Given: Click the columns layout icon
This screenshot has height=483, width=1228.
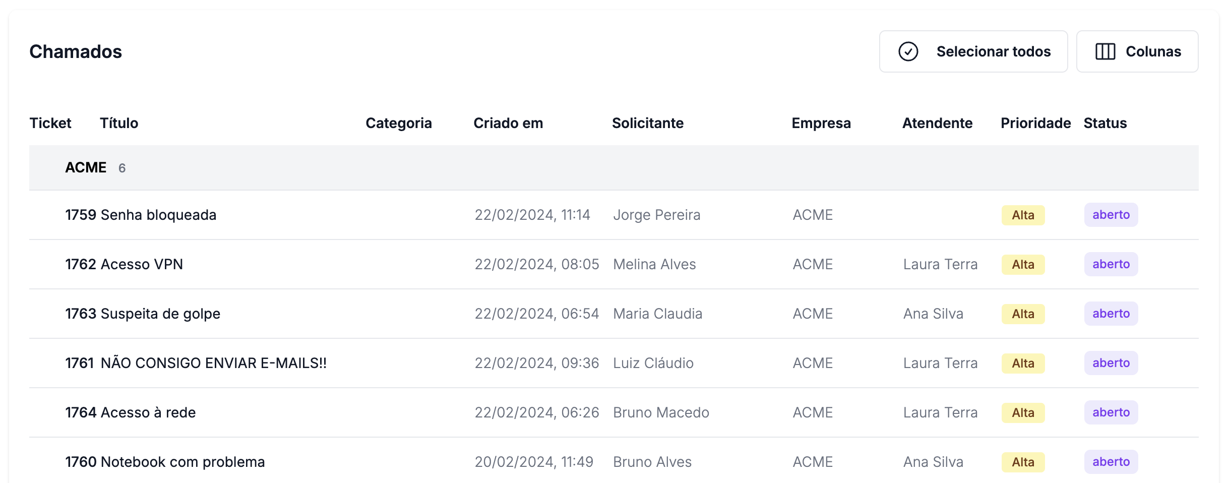Looking at the screenshot, I should click(x=1105, y=51).
